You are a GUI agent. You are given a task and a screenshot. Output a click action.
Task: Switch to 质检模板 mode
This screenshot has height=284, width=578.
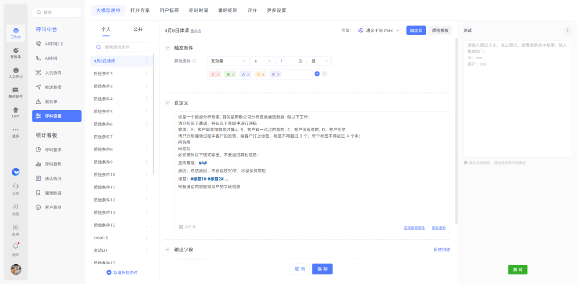tap(441, 30)
